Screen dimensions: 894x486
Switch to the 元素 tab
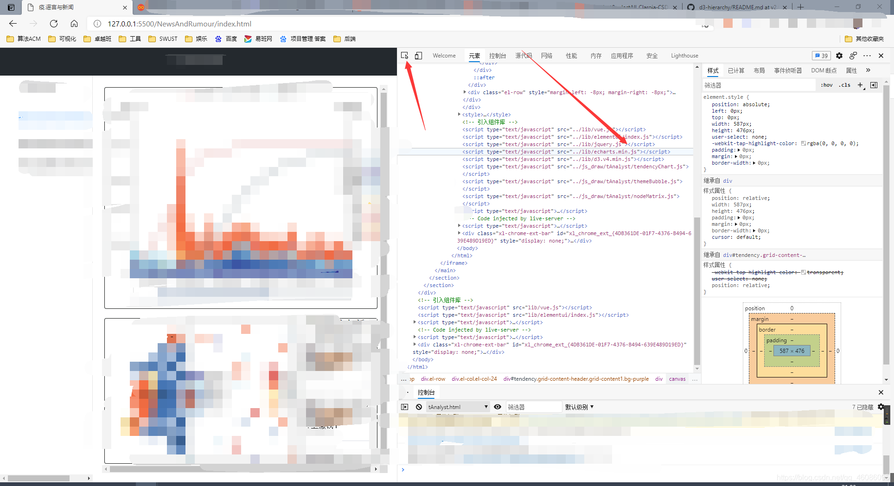(474, 56)
